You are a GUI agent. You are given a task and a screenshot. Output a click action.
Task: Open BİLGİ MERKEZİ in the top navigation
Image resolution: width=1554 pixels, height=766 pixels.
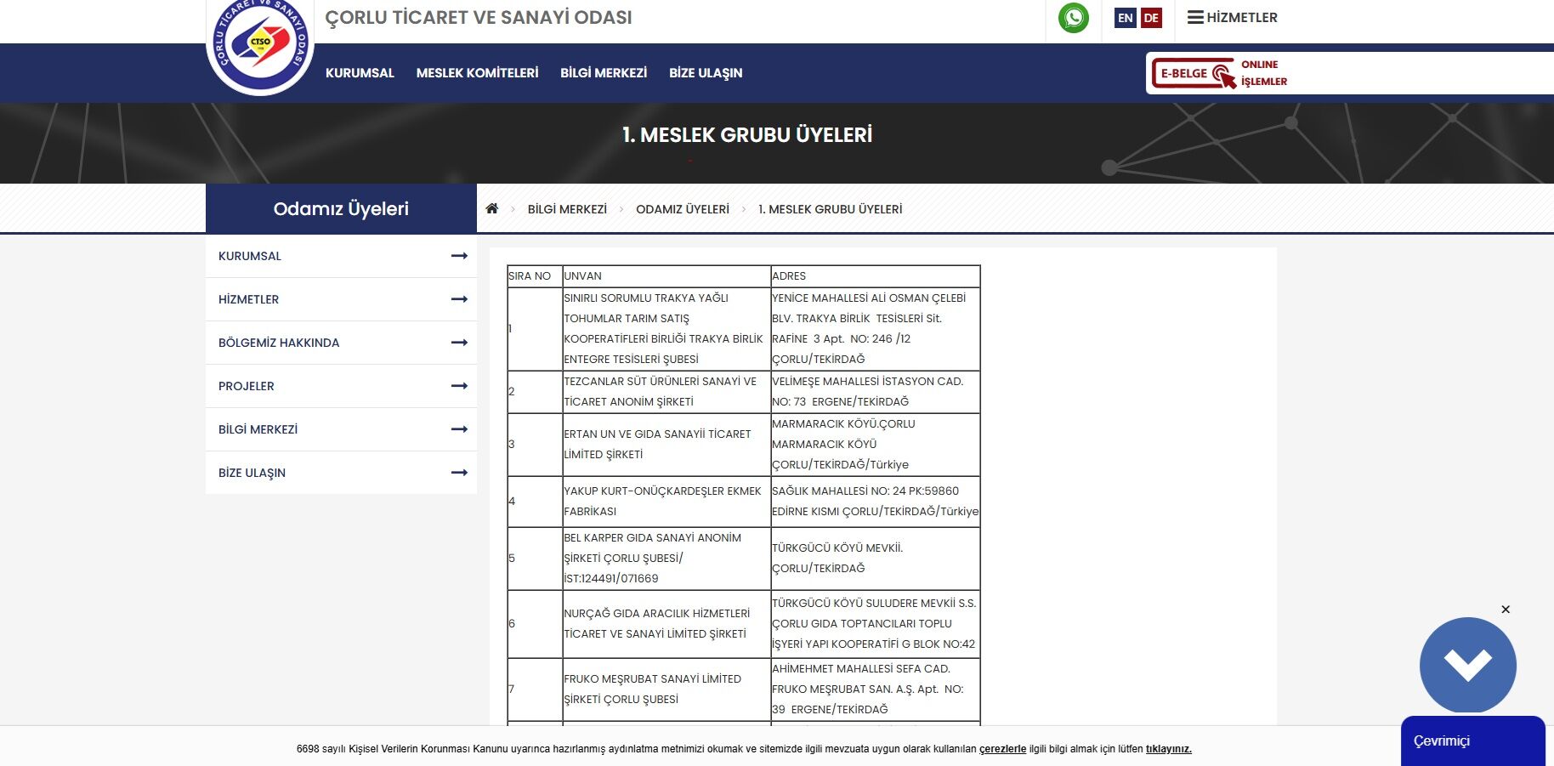click(604, 73)
